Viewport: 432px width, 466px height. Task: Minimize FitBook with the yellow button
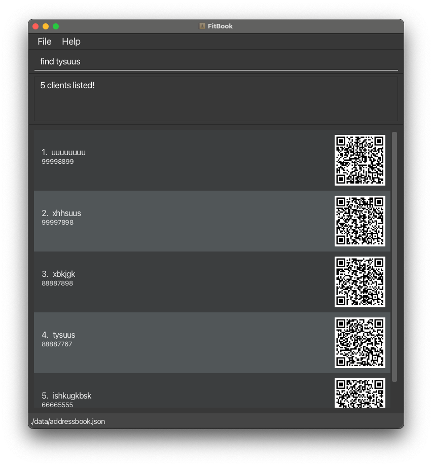pos(46,26)
